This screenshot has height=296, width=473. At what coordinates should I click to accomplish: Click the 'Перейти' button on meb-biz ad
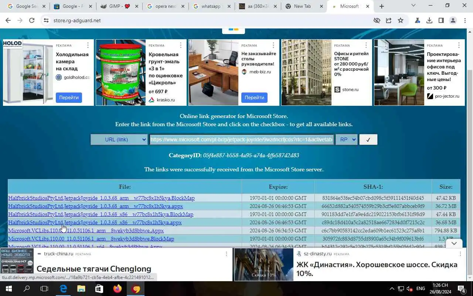[254, 98]
